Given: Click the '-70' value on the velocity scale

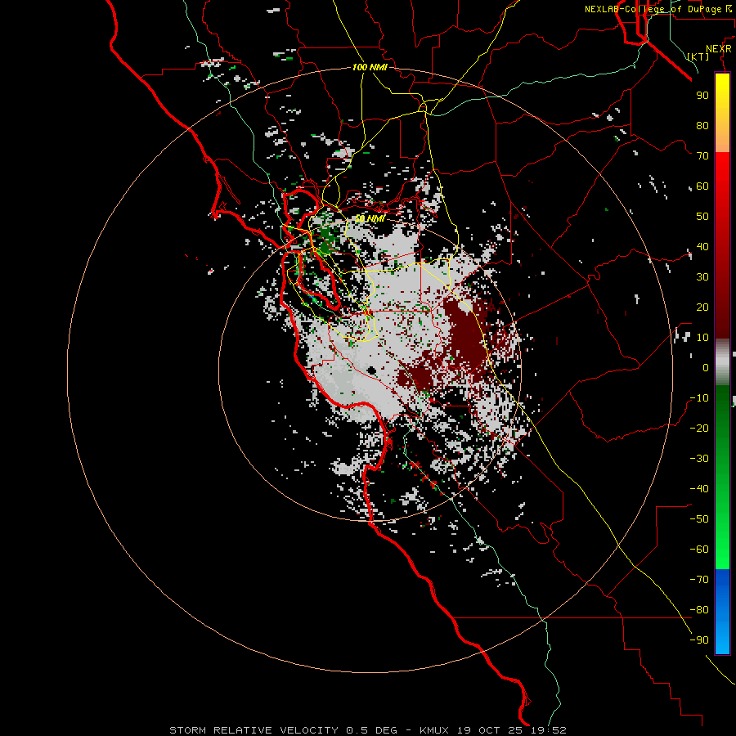Looking at the screenshot, I should pyautogui.click(x=699, y=579).
